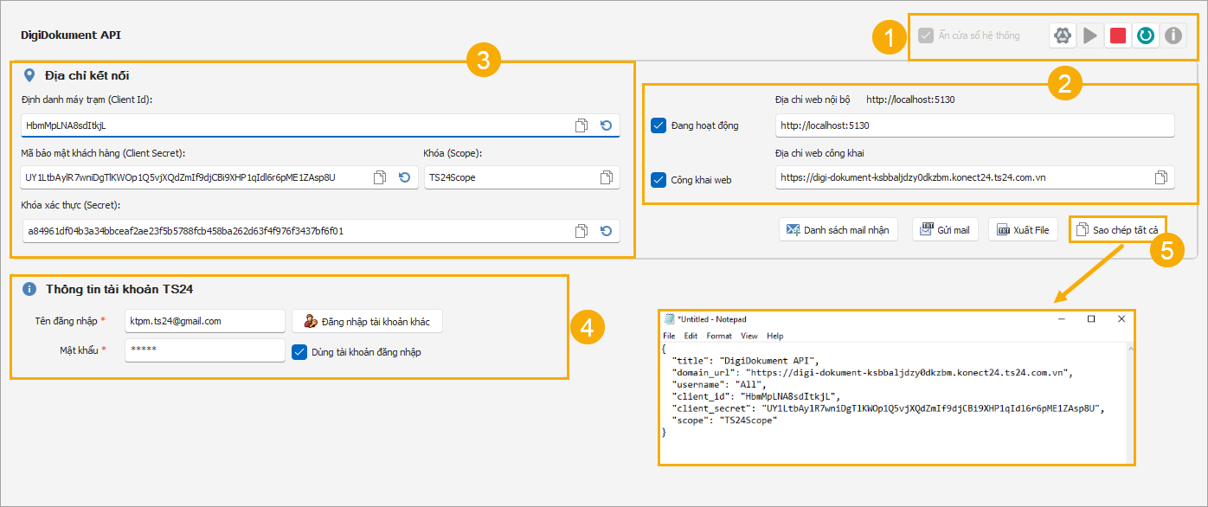Click the 'Đăng nhập tài khoản khác' button

pyautogui.click(x=367, y=321)
